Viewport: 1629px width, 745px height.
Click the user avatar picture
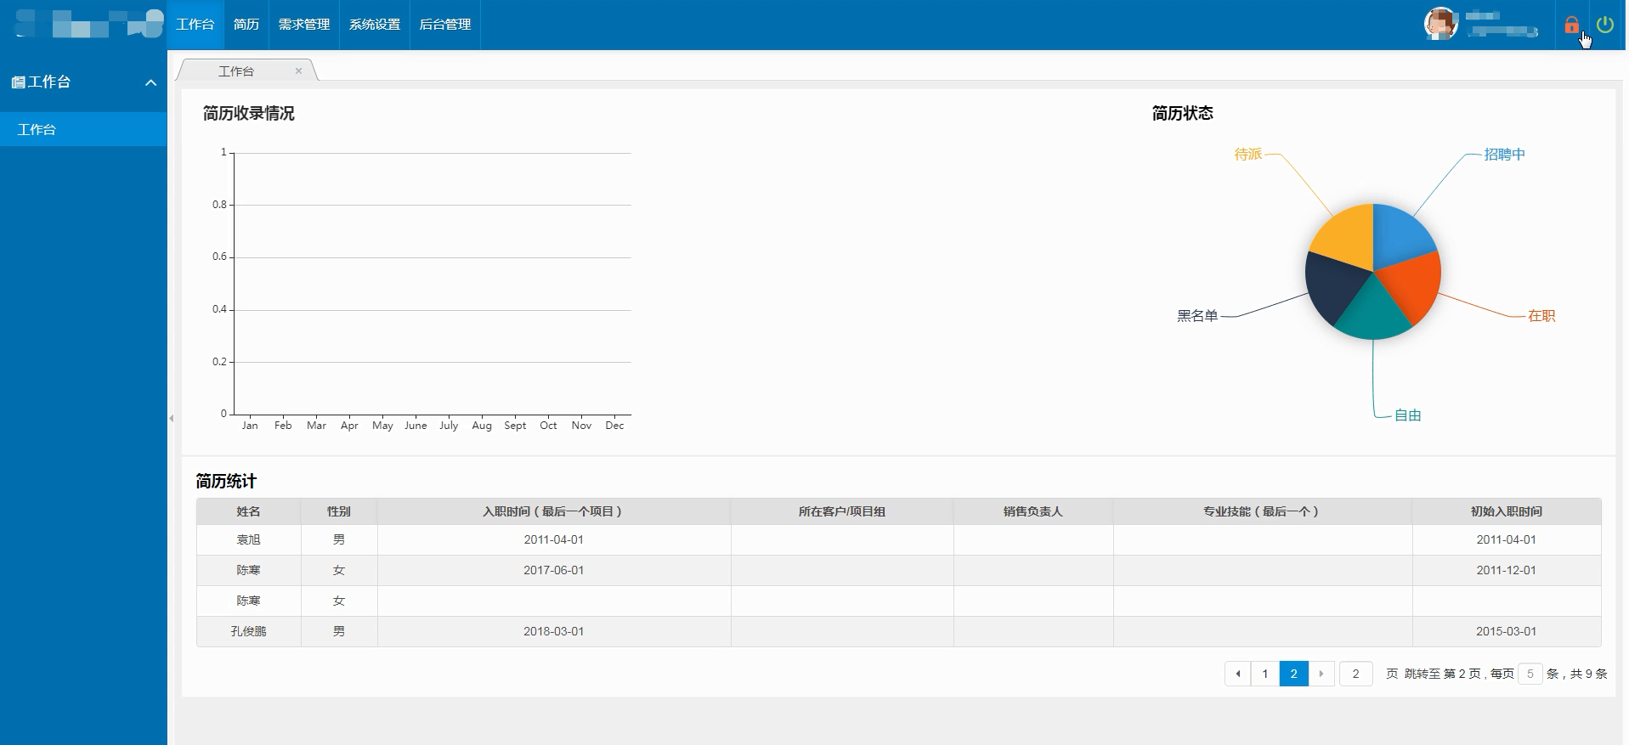pos(1440,24)
